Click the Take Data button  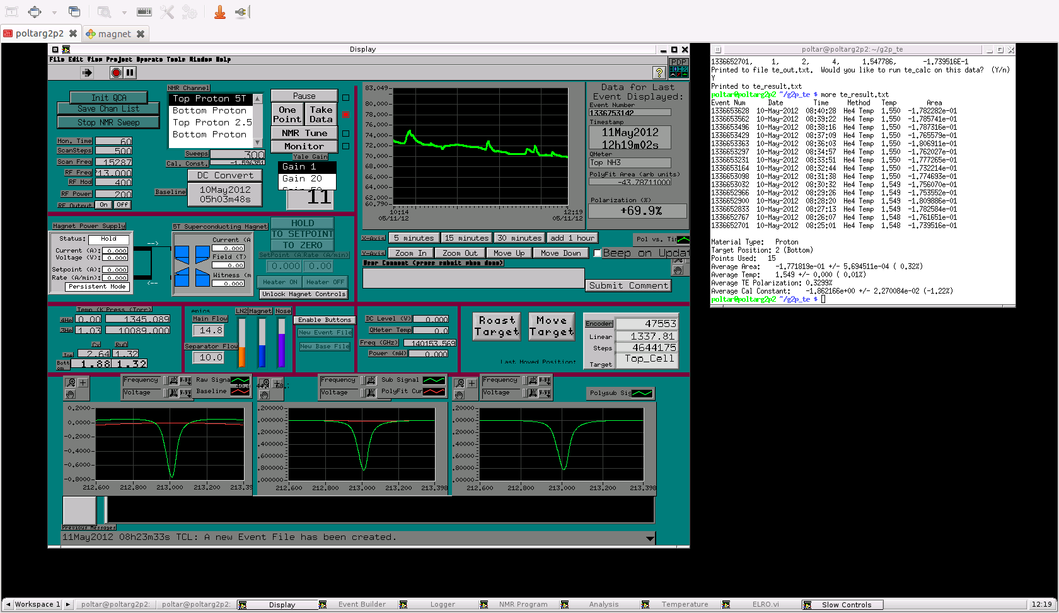coord(321,114)
